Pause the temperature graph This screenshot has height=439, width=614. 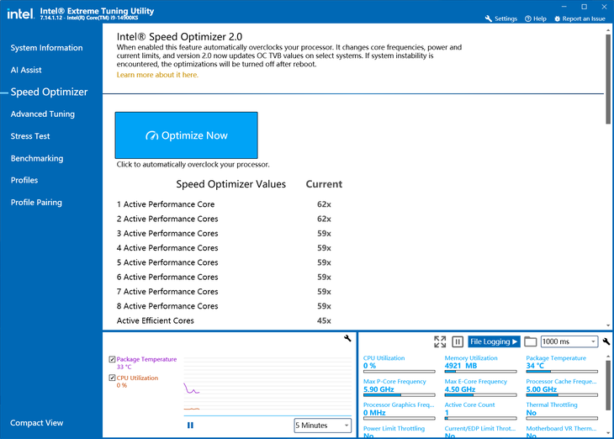coord(190,425)
